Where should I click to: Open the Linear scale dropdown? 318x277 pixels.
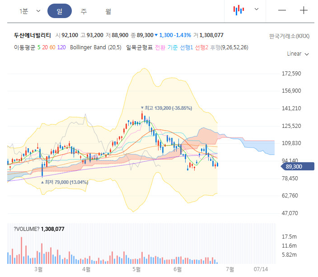[298, 54]
